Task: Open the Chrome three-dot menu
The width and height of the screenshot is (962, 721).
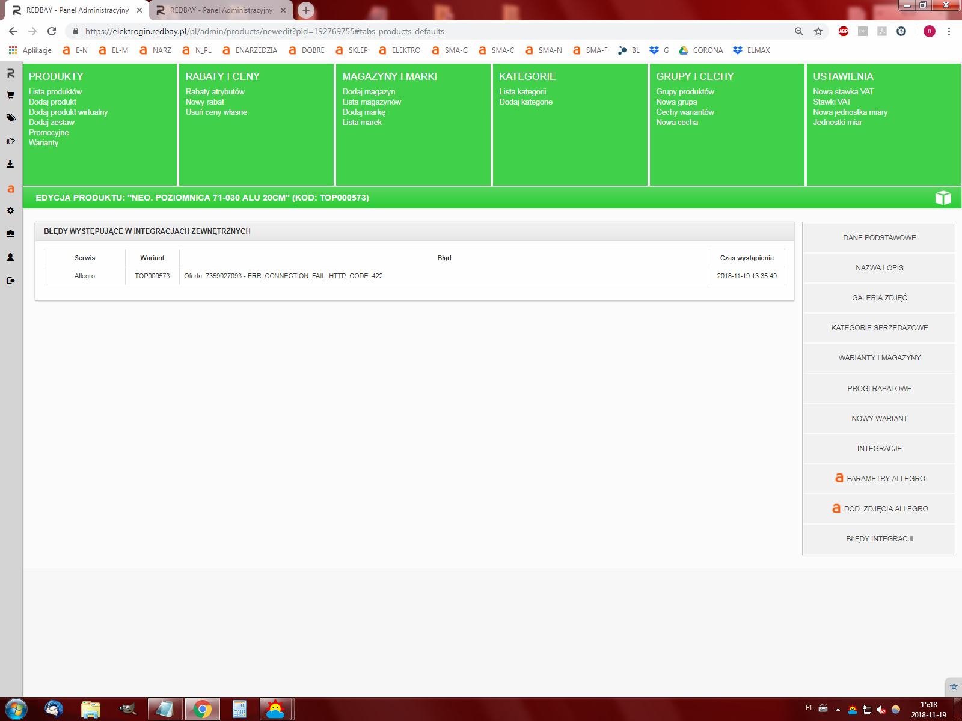Action: [949, 31]
